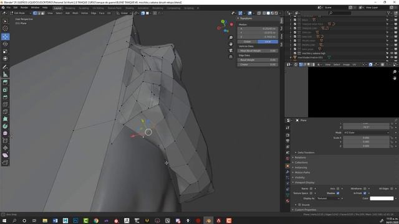Adjust the Mean Bevel Weight slider

point(257,51)
